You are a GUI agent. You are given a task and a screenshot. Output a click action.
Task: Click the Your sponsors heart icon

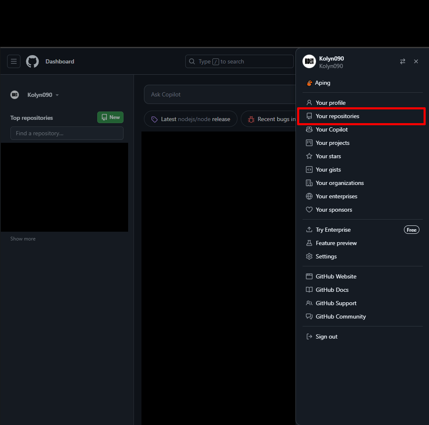tap(309, 210)
